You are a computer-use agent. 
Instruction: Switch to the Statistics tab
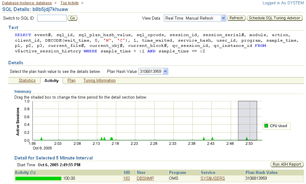coord(27,81)
